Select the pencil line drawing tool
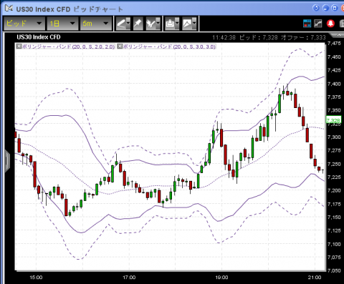The height and width of the screenshot is (284, 344). (x=121, y=24)
